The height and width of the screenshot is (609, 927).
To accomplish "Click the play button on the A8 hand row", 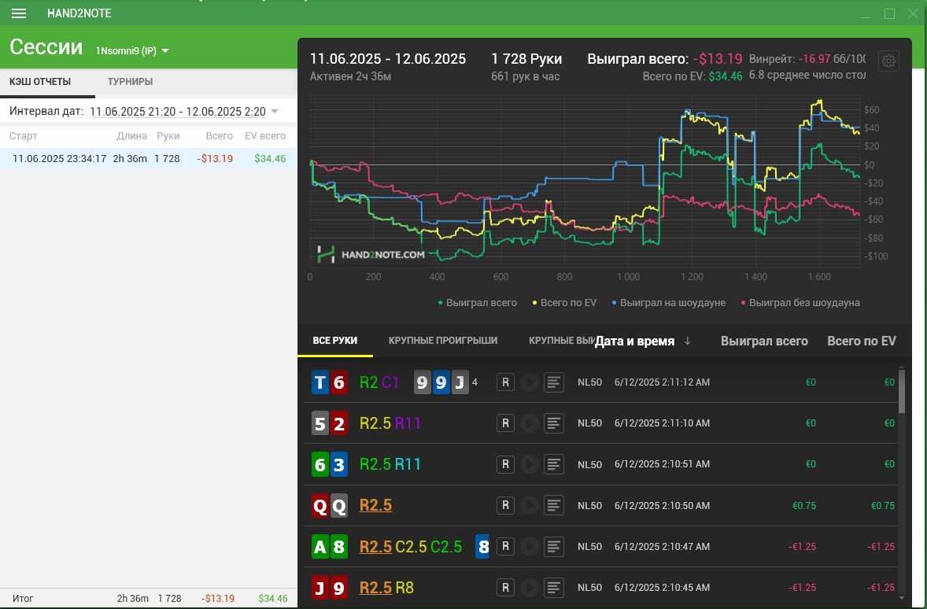I will click(529, 547).
